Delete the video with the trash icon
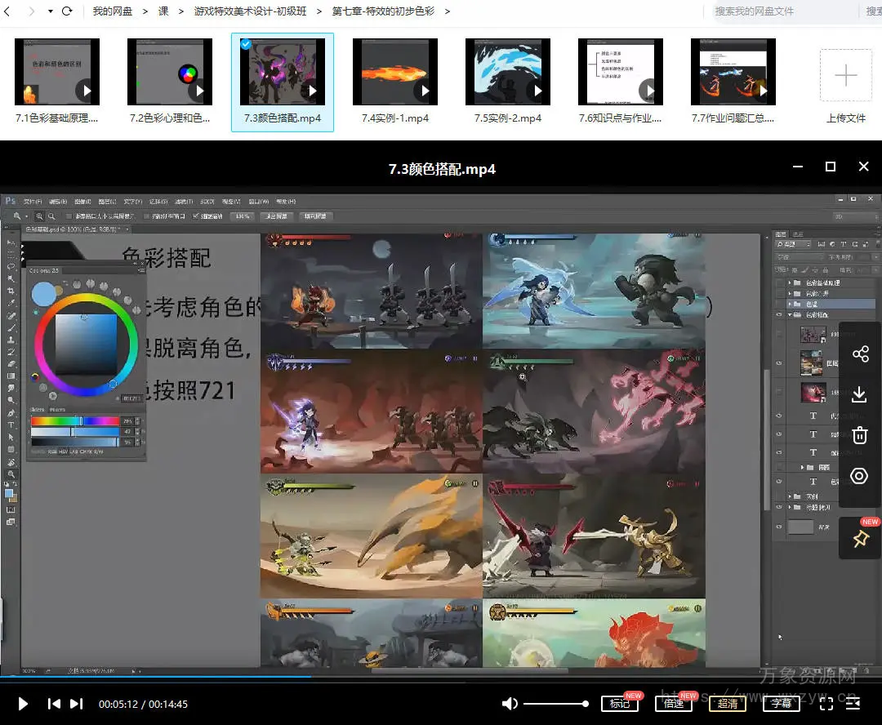The image size is (882, 725). 859,435
